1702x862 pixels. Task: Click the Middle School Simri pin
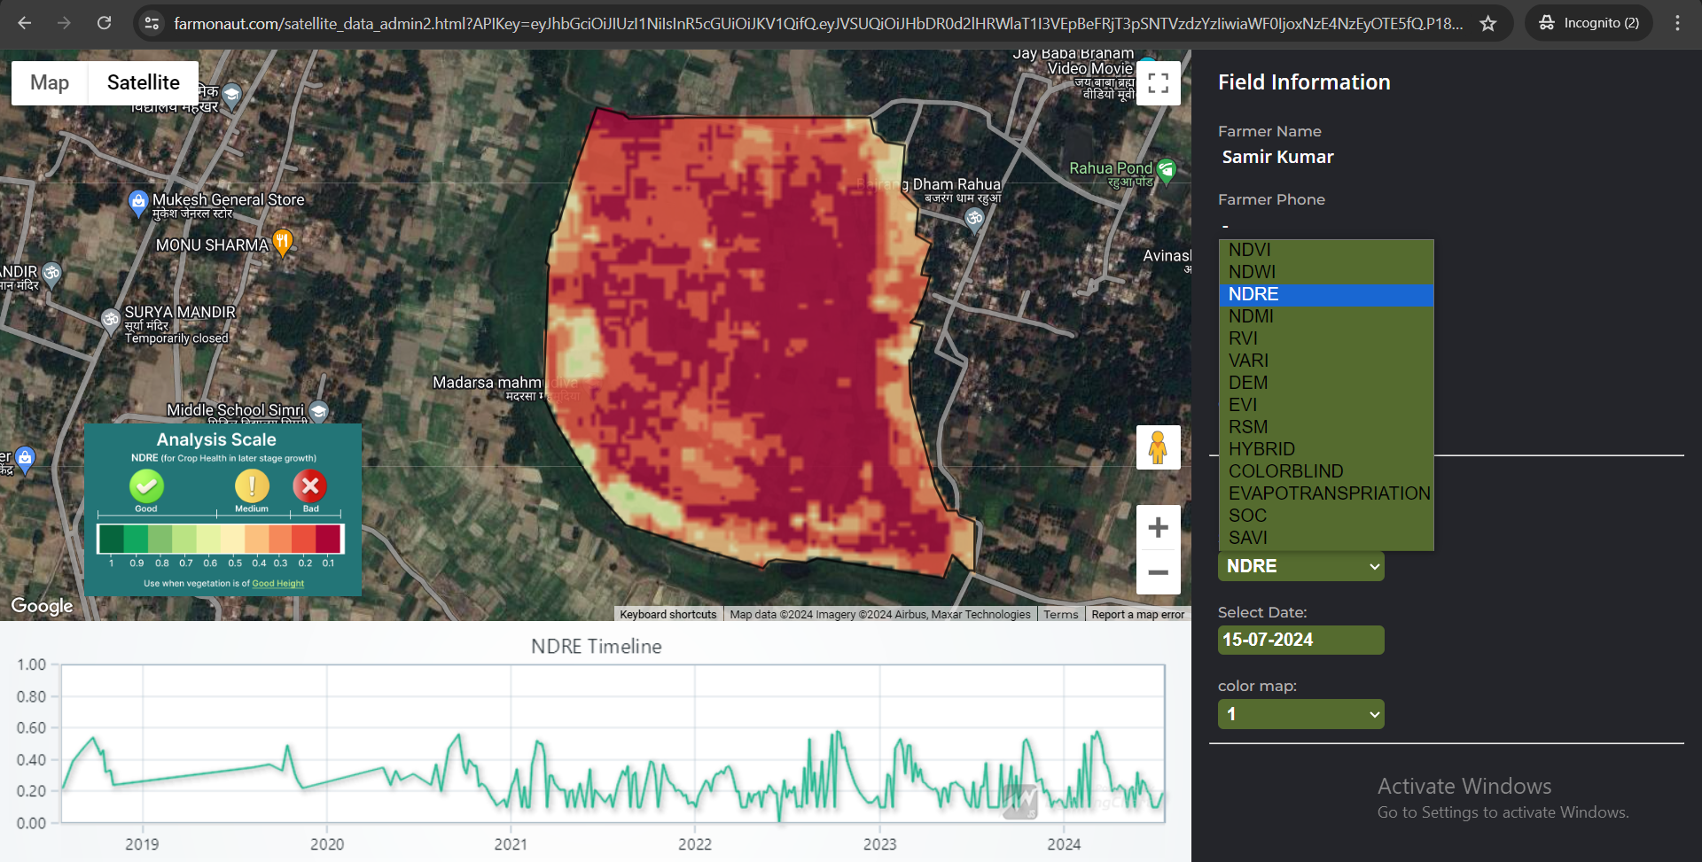(x=319, y=411)
